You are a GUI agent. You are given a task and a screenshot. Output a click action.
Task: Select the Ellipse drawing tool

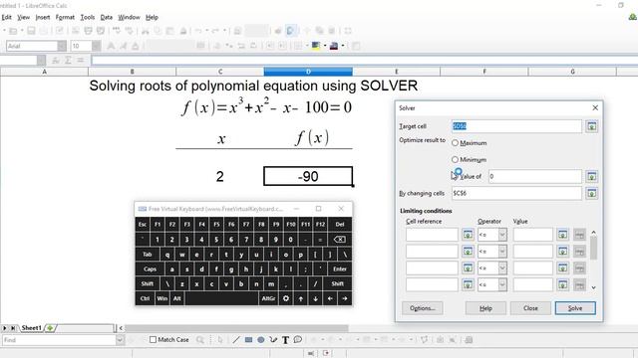[260, 340]
